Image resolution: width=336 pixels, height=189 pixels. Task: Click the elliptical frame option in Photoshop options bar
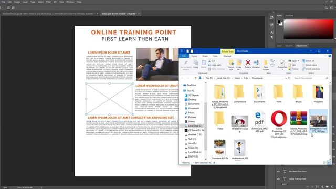(x=13, y=8)
